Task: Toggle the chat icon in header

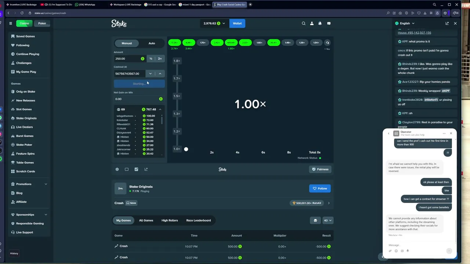Action: click(x=329, y=23)
